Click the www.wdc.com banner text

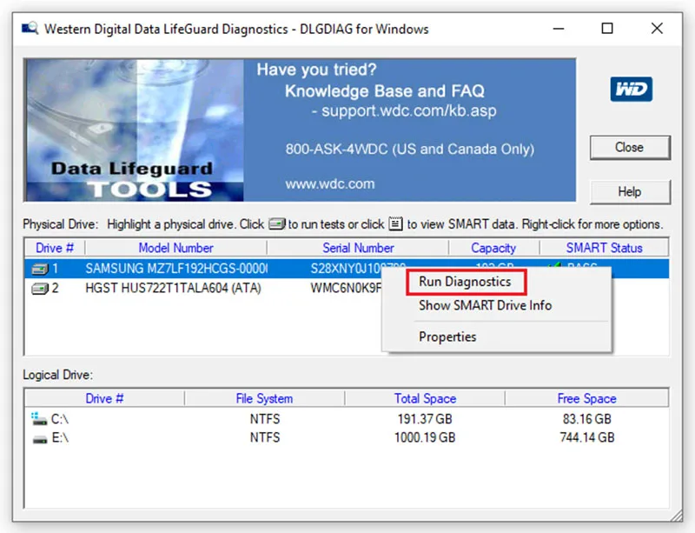pyautogui.click(x=330, y=183)
